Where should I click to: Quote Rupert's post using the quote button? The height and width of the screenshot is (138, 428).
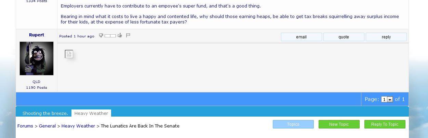(x=344, y=37)
